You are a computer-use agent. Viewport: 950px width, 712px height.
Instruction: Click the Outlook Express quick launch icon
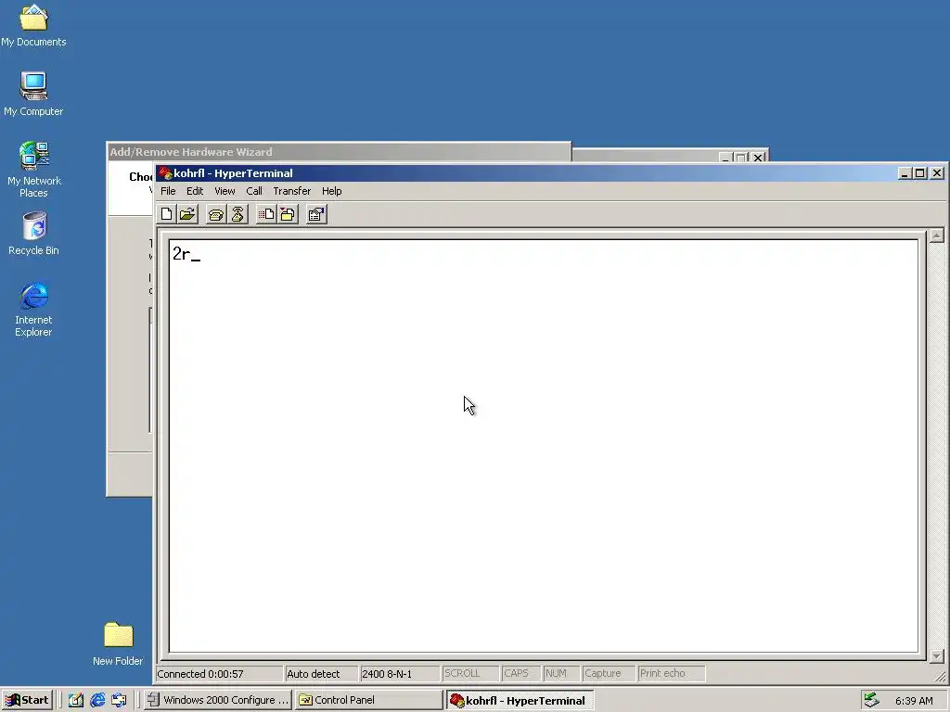[119, 700]
